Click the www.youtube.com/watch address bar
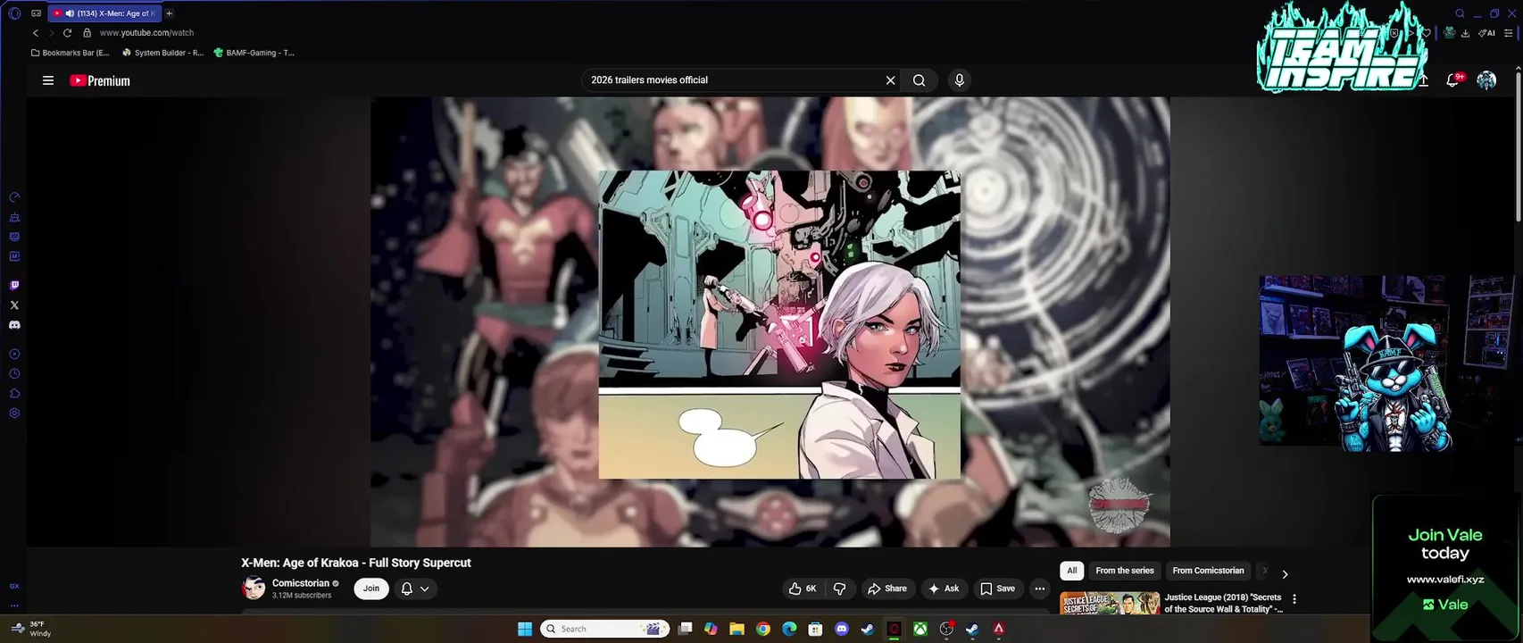The image size is (1523, 643). (146, 33)
